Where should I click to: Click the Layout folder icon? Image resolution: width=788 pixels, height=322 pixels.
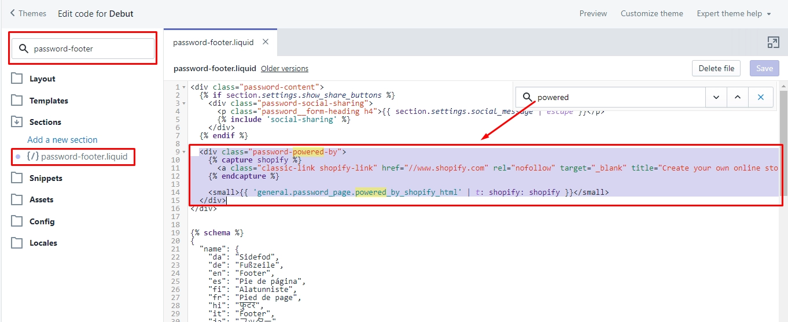point(17,79)
